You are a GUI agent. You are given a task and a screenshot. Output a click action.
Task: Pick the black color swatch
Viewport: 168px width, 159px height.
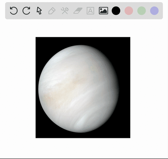tap(116, 11)
